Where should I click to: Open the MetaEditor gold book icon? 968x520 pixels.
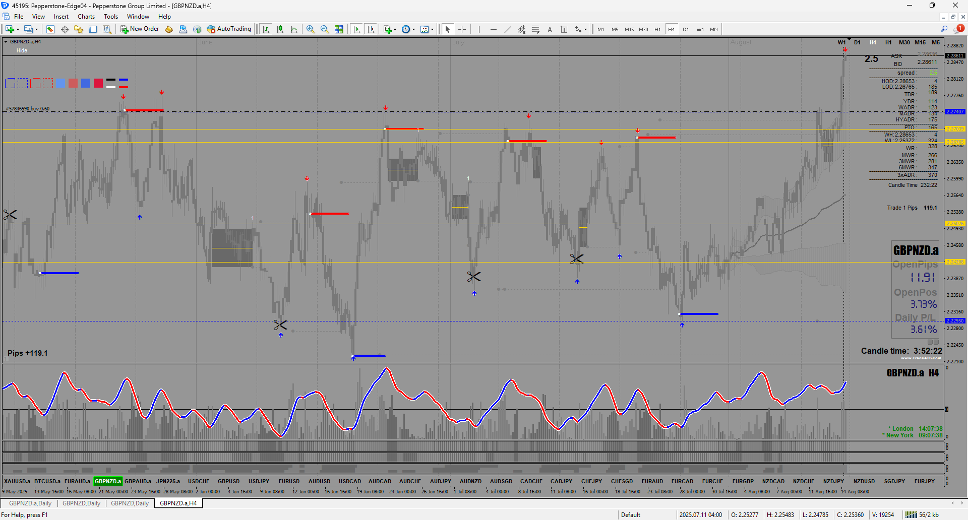click(x=169, y=29)
